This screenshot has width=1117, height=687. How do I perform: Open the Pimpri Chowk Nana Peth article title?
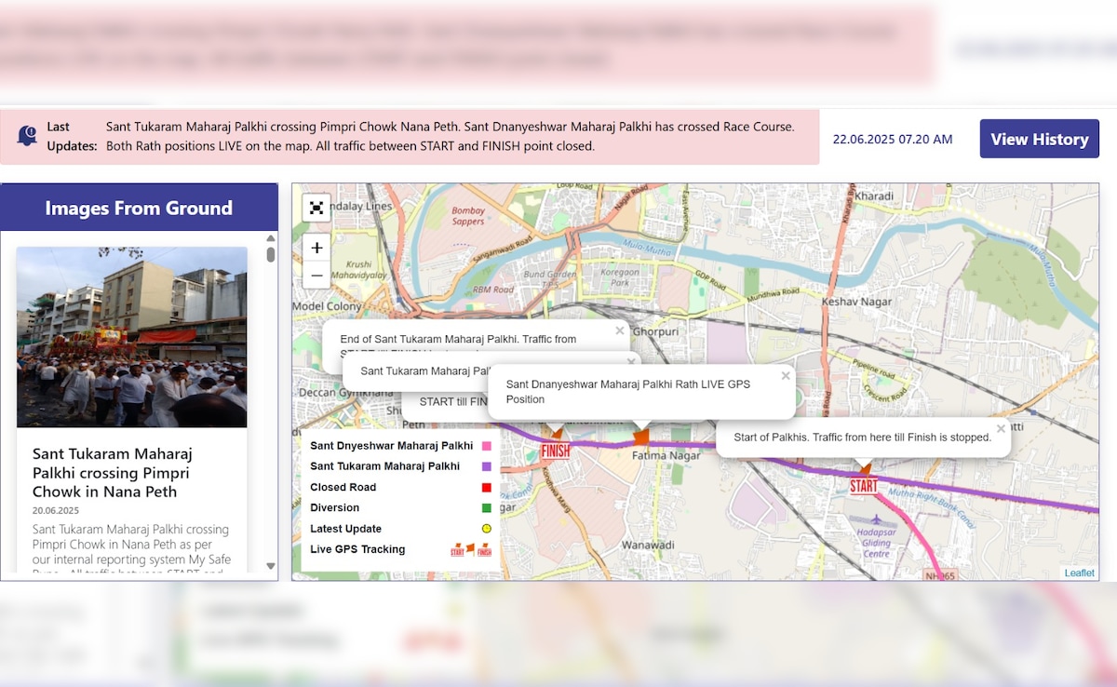pos(112,473)
